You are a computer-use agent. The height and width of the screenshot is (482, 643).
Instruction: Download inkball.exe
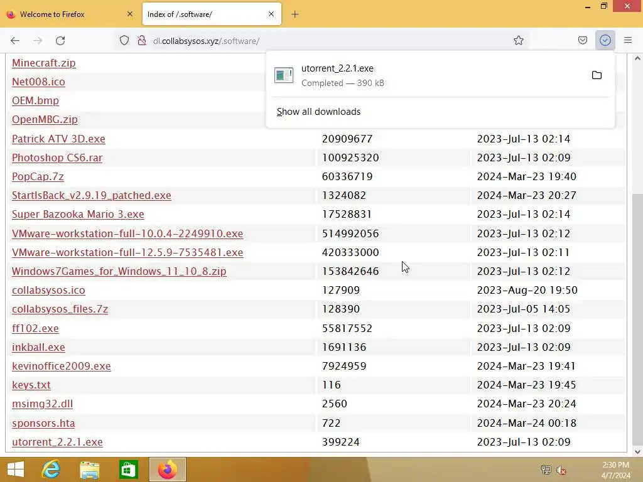click(x=38, y=347)
